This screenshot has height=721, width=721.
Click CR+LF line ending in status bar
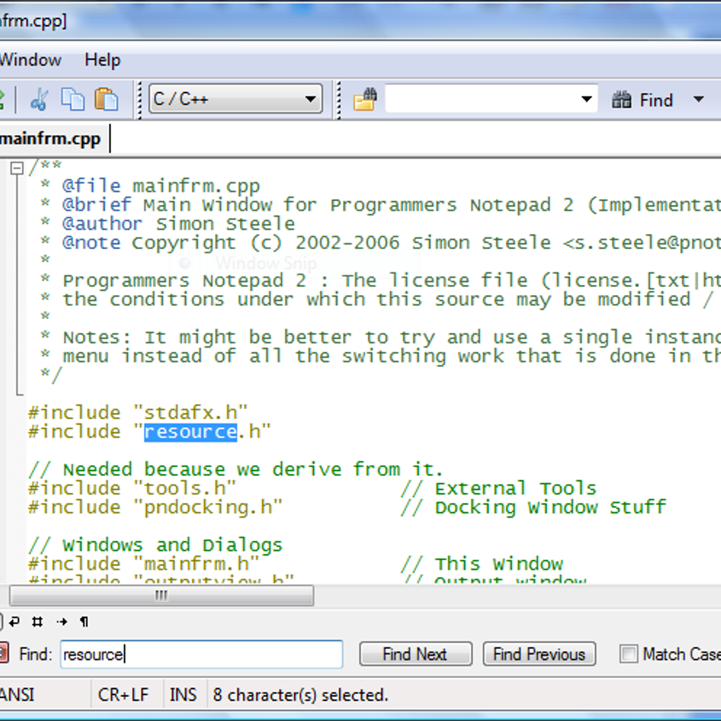[123, 695]
